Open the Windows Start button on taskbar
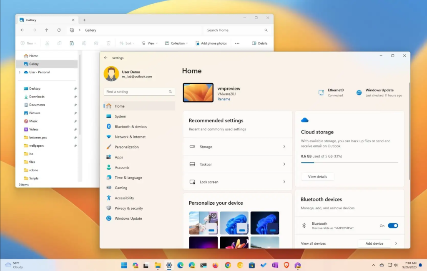This screenshot has width=427, height=271. click(x=124, y=265)
